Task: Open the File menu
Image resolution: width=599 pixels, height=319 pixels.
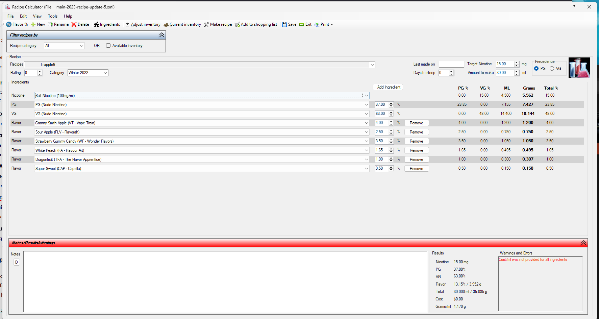Action: (x=10, y=16)
